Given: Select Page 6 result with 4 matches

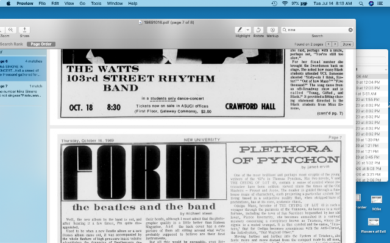Looking at the screenshot, I should pos(23,68).
